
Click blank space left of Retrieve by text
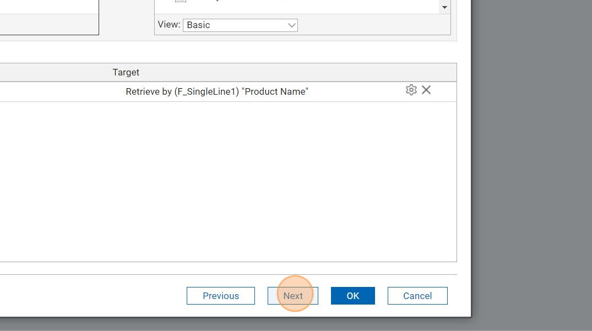click(55, 91)
